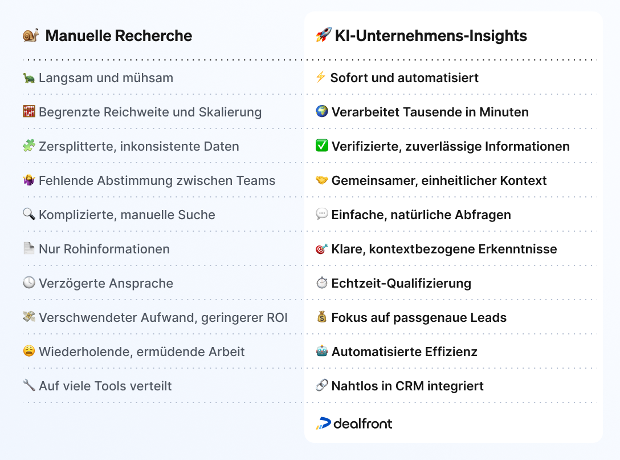Click the puzzle piece icon beside Zersplitterte Daten

coord(29,146)
